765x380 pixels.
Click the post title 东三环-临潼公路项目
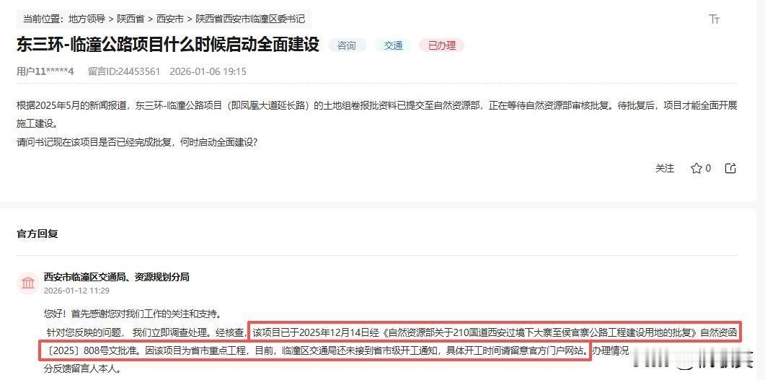[168, 45]
